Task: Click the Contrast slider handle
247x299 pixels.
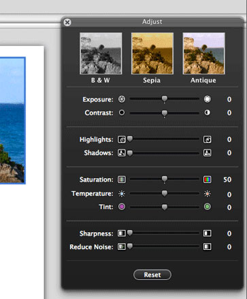Action: click(165, 113)
